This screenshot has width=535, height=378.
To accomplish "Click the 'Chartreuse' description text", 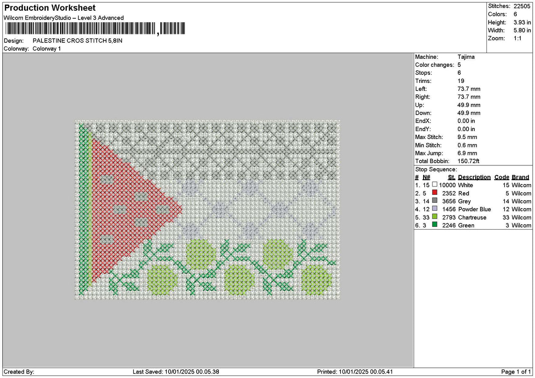I will click(473, 218).
